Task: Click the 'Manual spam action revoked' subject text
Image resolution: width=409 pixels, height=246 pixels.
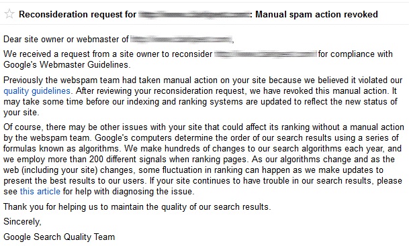Action: point(316,14)
